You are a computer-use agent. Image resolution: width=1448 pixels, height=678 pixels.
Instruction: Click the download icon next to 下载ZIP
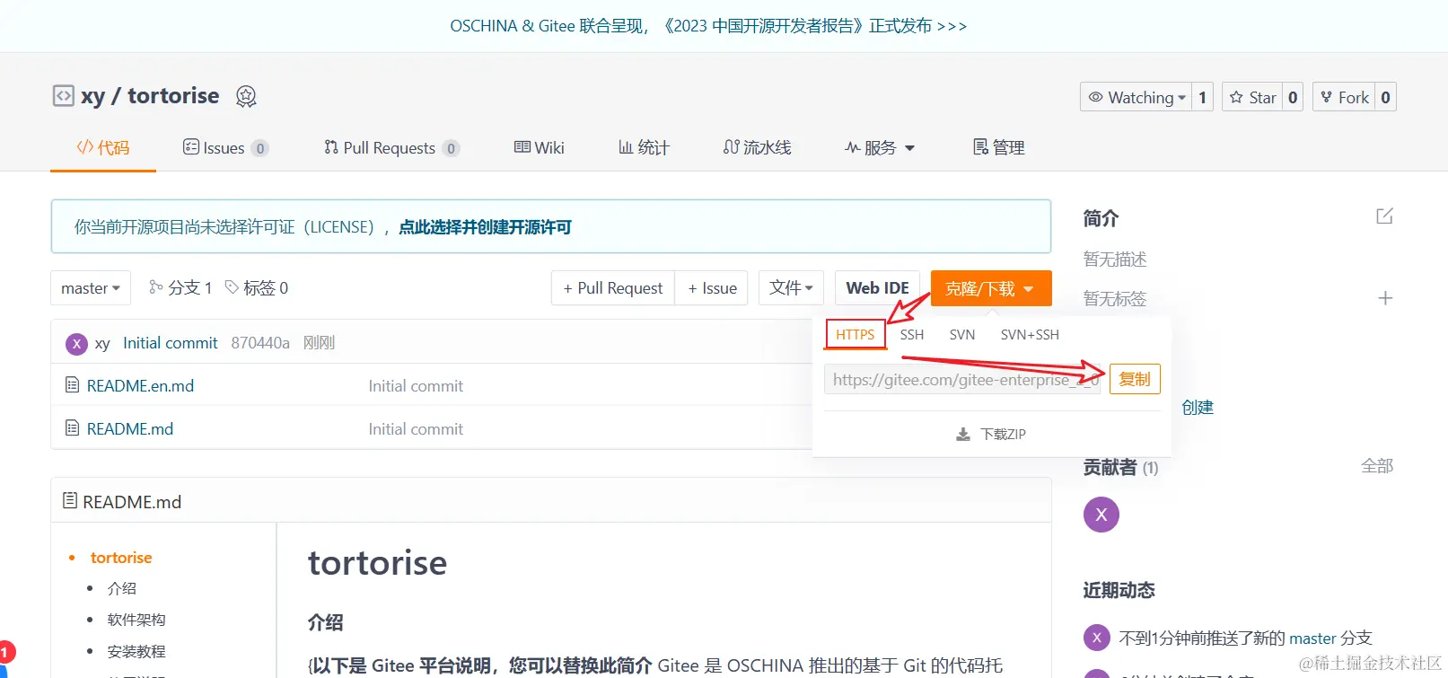click(x=963, y=435)
